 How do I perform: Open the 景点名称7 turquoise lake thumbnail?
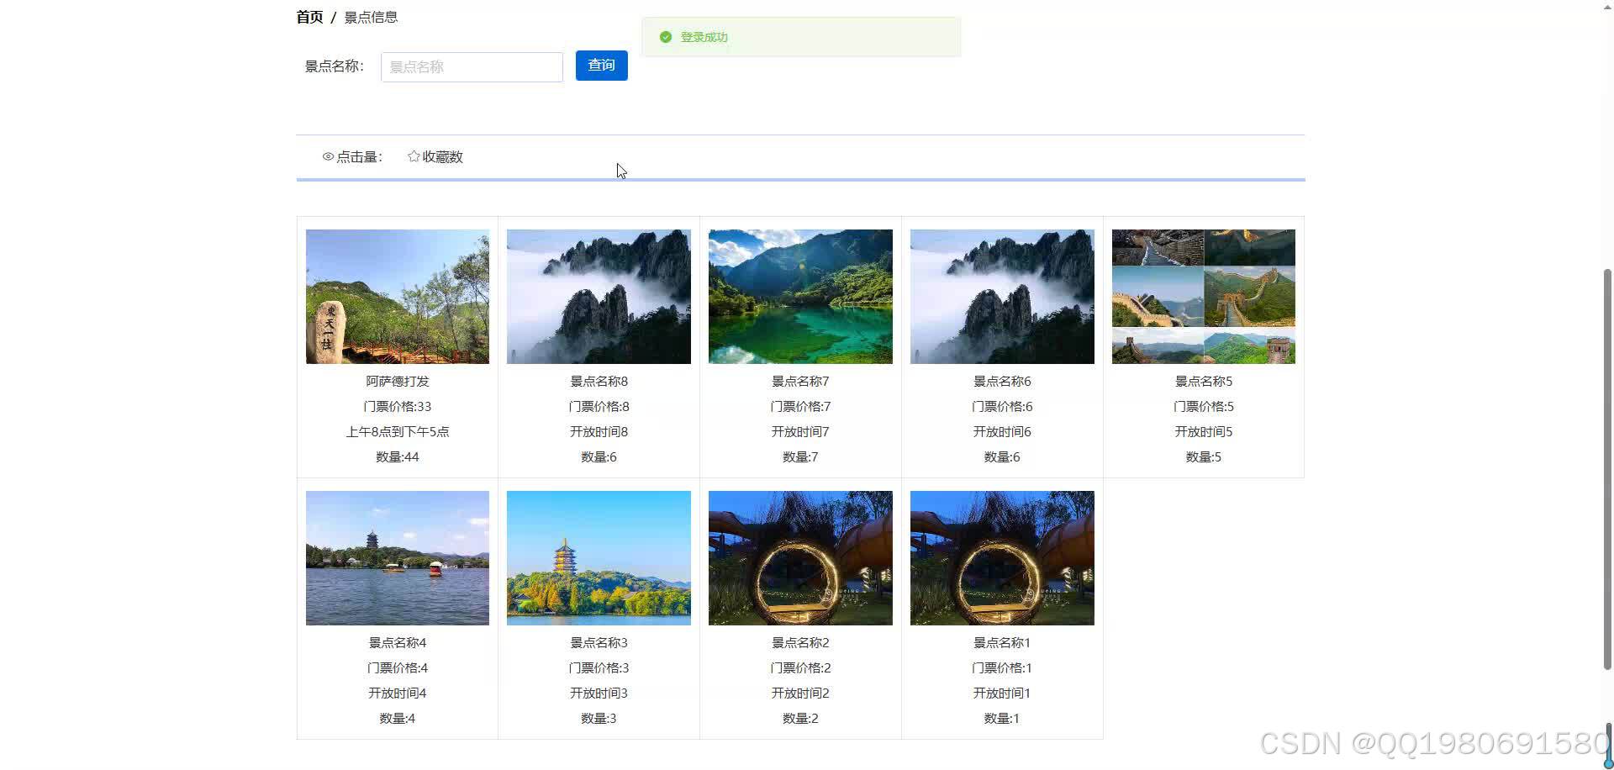799,296
